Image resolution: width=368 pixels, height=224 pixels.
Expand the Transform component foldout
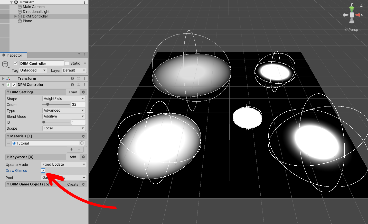(3, 78)
